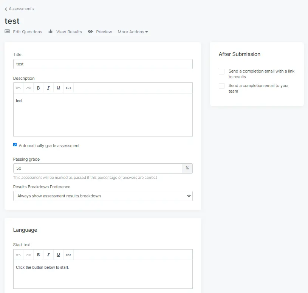Open Results Breakdown Preference dropdown
The width and height of the screenshot is (308, 293).
coord(103,196)
